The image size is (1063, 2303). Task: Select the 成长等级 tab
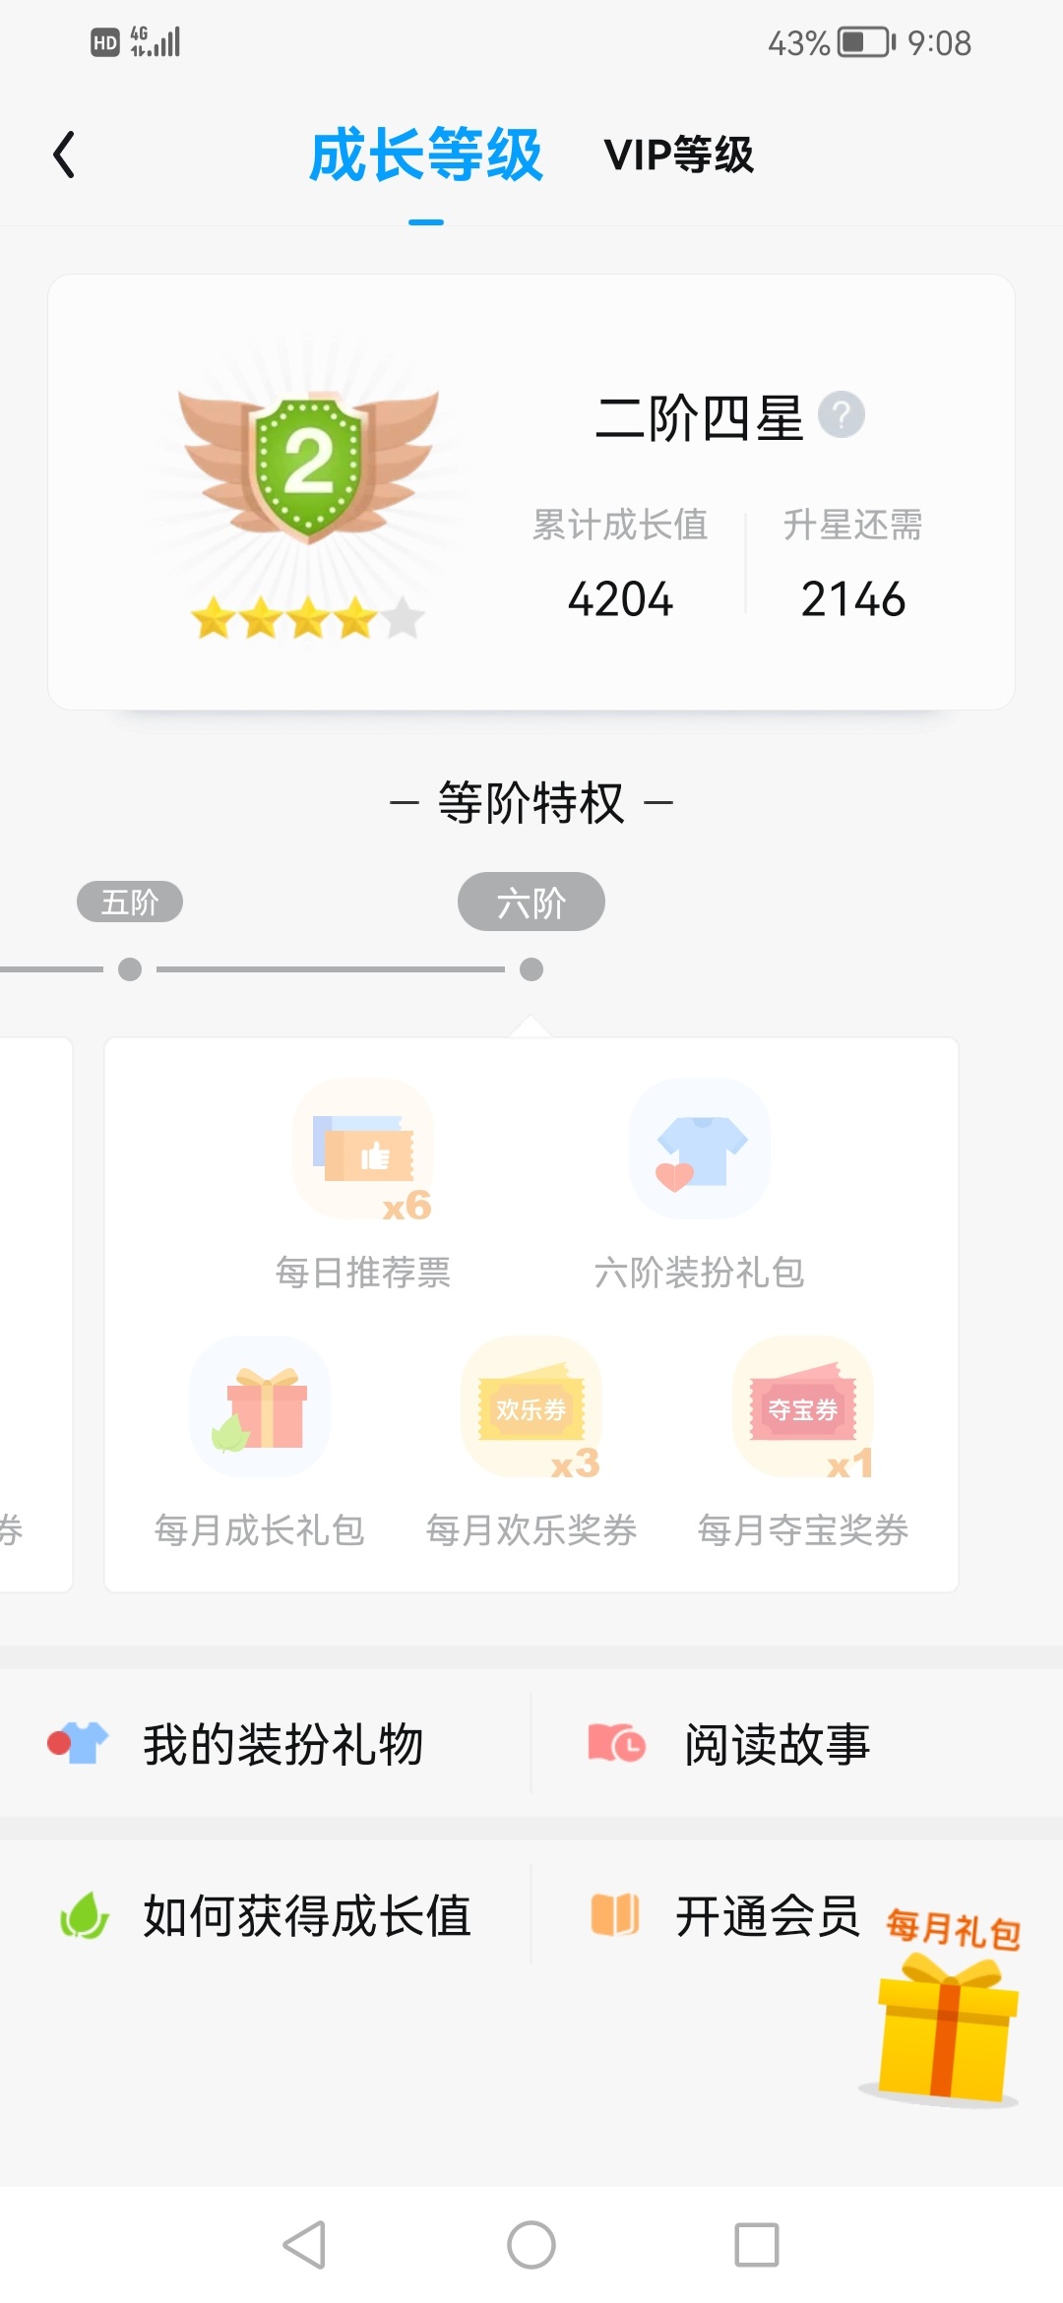[x=425, y=155]
